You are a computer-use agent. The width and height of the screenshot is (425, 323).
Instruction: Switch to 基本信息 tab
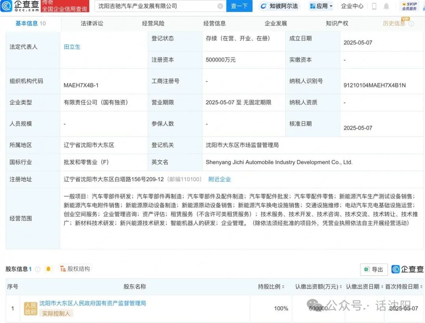point(30,23)
